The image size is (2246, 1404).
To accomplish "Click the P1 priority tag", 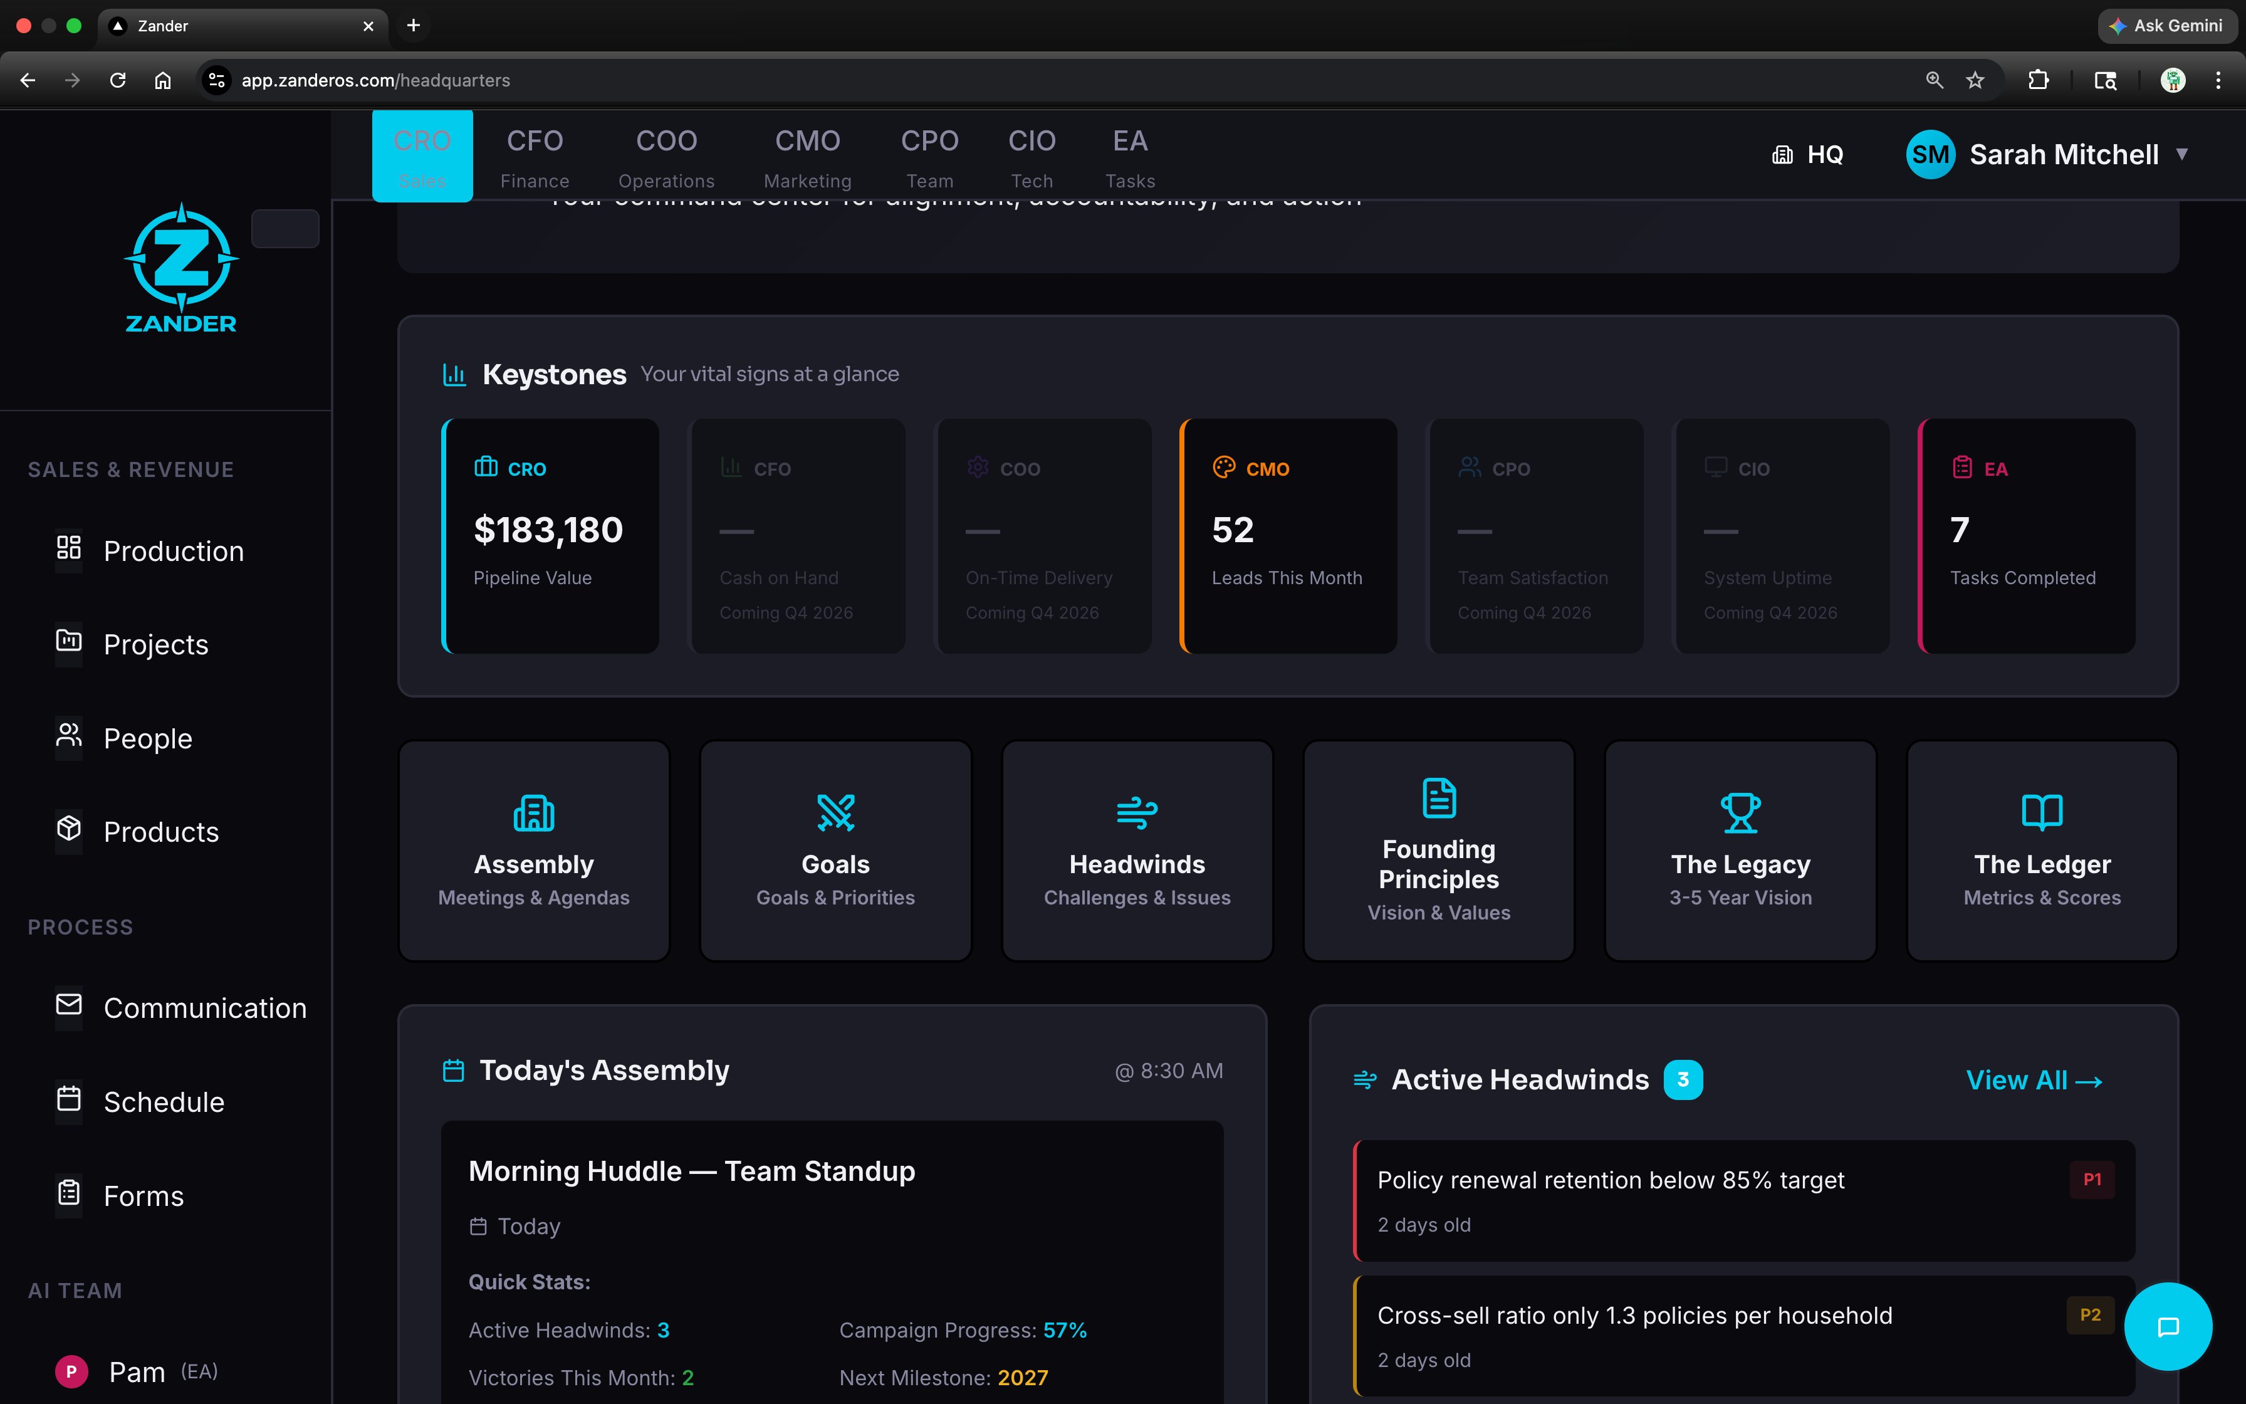I will 2092,1179.
